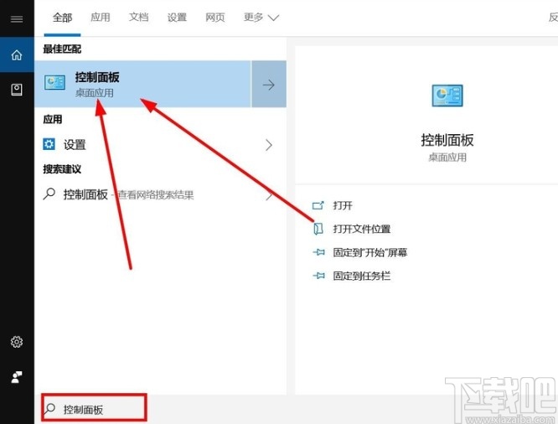The width and height of the screenshot is (558, 424).
Task: Expand arrow next to 控制面板 best match
Action: coord(269,84)
